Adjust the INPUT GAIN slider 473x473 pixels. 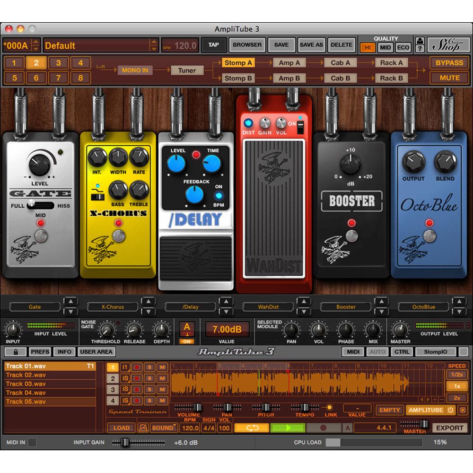124,442
